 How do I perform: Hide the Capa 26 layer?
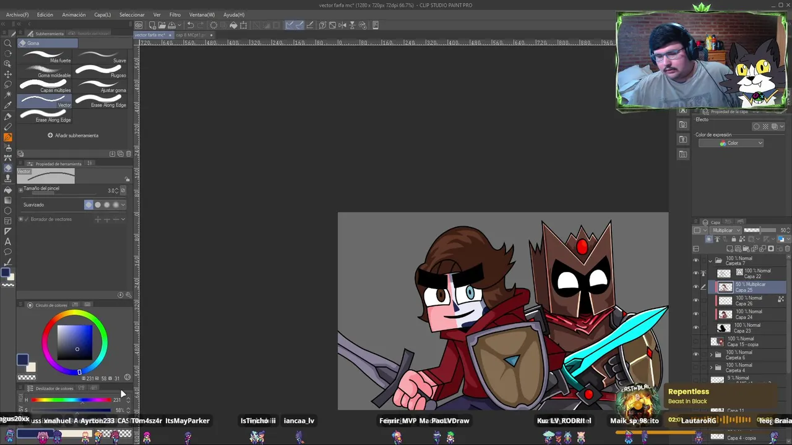(x=695, y=300)
